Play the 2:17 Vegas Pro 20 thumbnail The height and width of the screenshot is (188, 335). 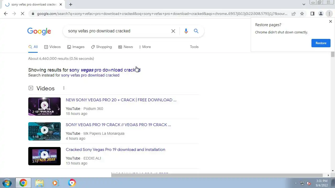tap(44, 107)
